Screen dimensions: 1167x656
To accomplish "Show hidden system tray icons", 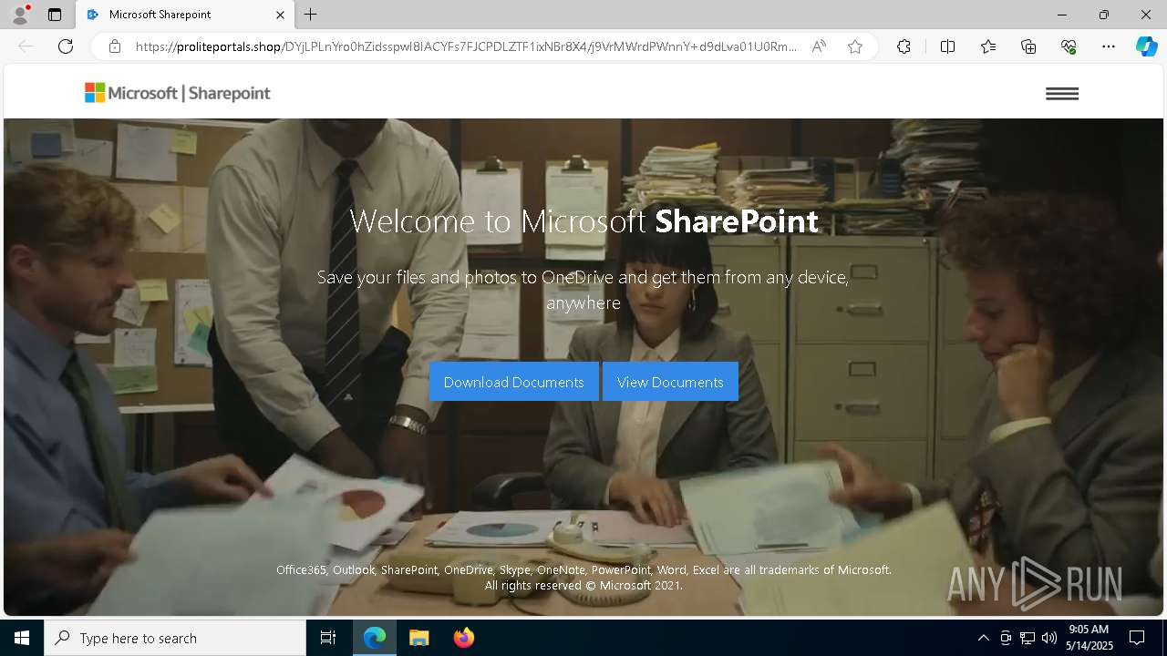I will coord(983,638).
